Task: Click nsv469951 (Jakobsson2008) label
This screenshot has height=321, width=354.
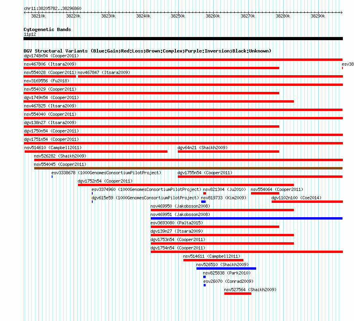Action: (180, 214)
